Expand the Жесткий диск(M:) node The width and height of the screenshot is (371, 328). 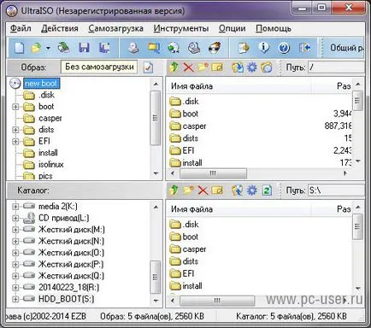click(15, 230)
